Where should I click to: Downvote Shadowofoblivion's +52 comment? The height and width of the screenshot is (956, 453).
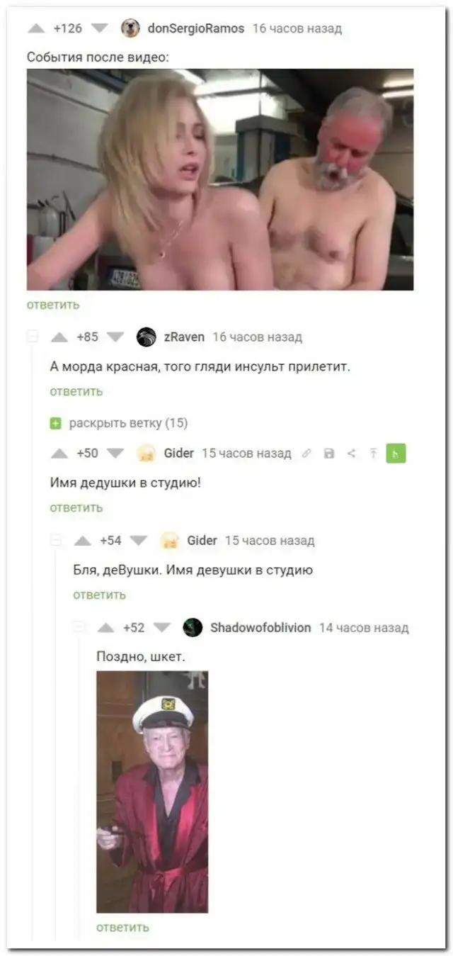(163, 628)
